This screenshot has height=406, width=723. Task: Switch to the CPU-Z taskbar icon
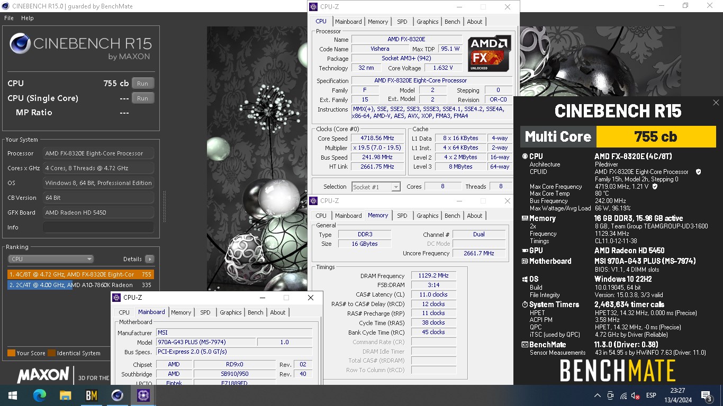coord(143,395)
